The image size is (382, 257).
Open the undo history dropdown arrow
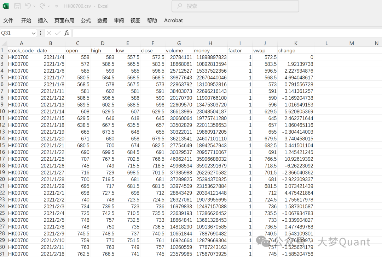[x=34, y=6]
